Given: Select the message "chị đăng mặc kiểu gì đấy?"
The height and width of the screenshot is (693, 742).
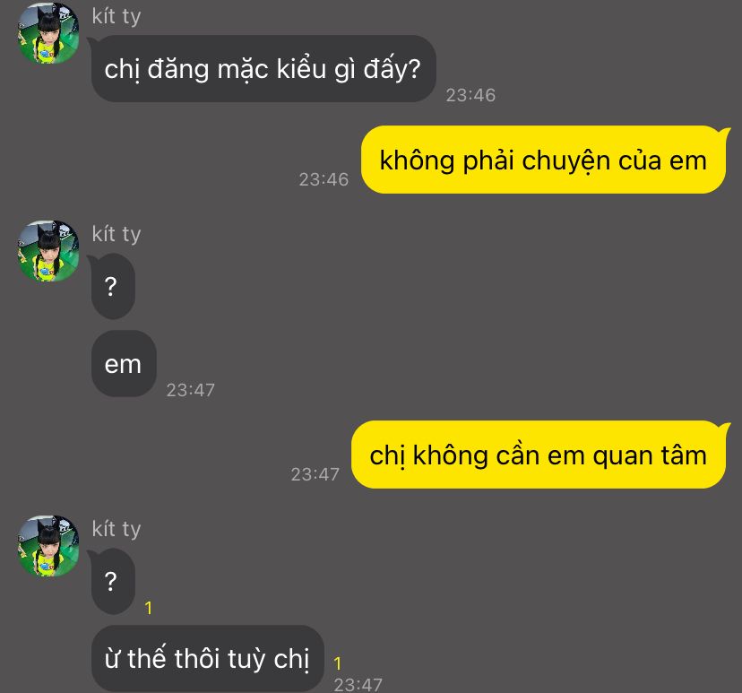Looking at the screenshot, I should pyautogui.click(x=263, y=69).
